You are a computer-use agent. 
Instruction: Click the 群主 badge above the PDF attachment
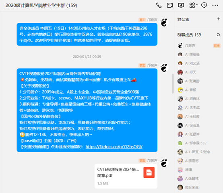click(142, 160)
